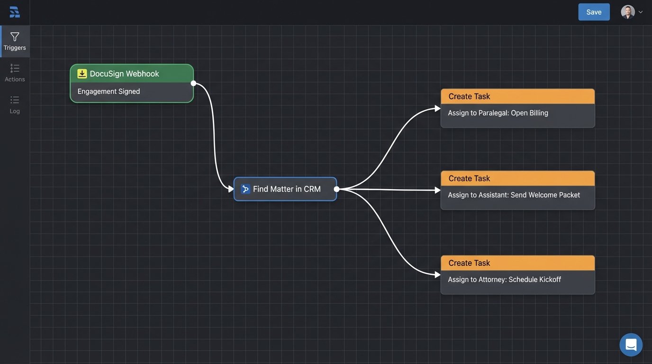652x364 pixels.
Task: Open the Log sidebar section
Action: pyautogui.click(x=14, y=105)
